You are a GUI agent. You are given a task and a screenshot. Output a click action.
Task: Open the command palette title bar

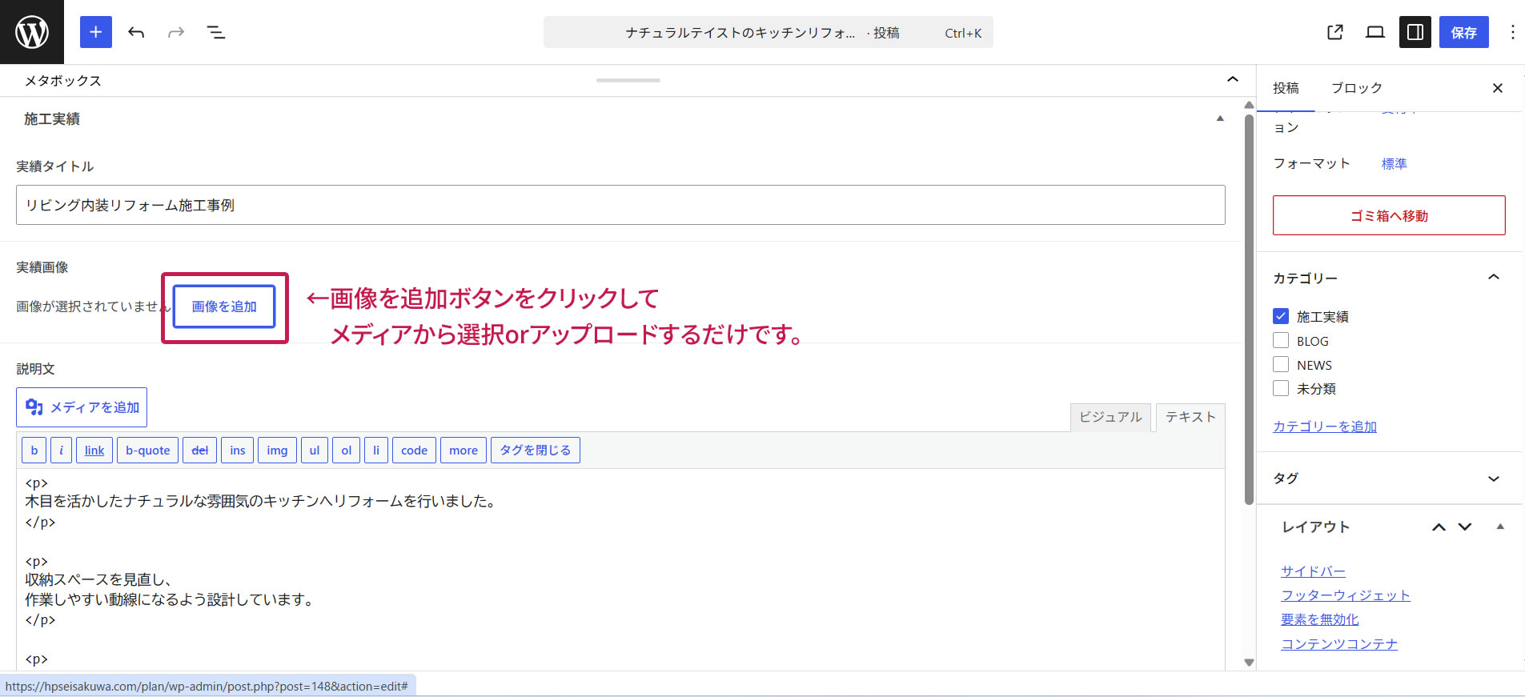[x=769, y=32]
